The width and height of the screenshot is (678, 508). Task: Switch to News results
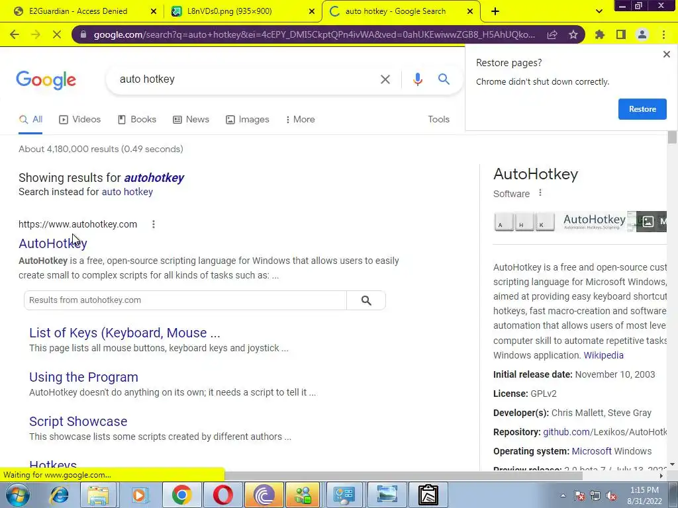click(191, 120)
